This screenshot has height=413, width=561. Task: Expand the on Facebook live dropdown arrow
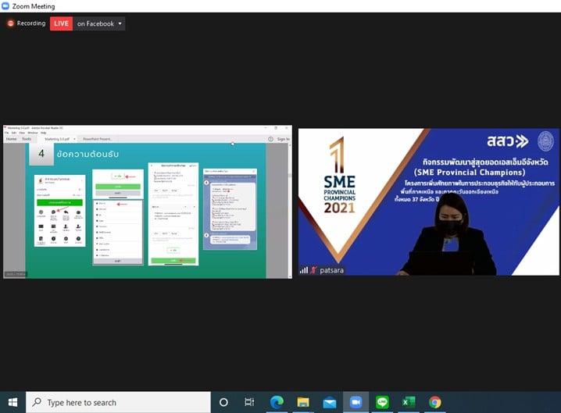pyautogui.click(x=120, y=23)
